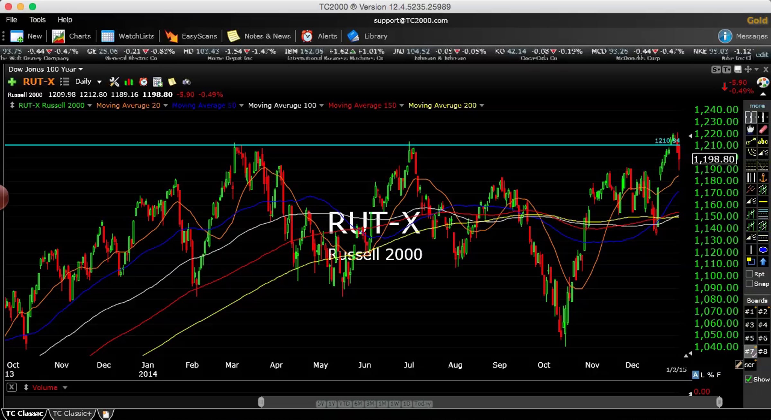
Task: Select the red parallel channel lines tool
Action: click(751, 189)
